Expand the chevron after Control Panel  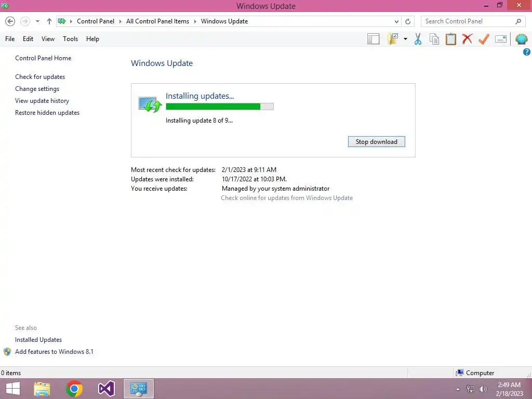[120, 21]
